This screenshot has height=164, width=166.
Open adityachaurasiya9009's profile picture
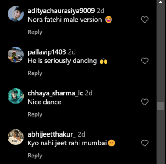16,14
